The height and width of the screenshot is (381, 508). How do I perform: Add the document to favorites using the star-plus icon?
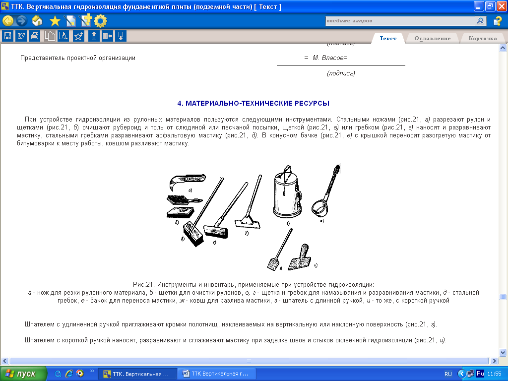pyautogui.click(x=78, y=36)
